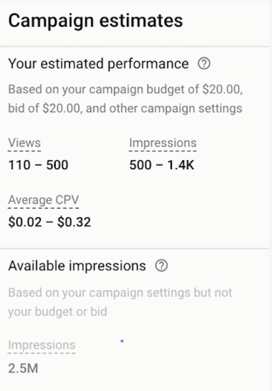This screenshot has height=391, width=272.
Task: Click the Available impressions section heading
Action: tap(77, 266)
